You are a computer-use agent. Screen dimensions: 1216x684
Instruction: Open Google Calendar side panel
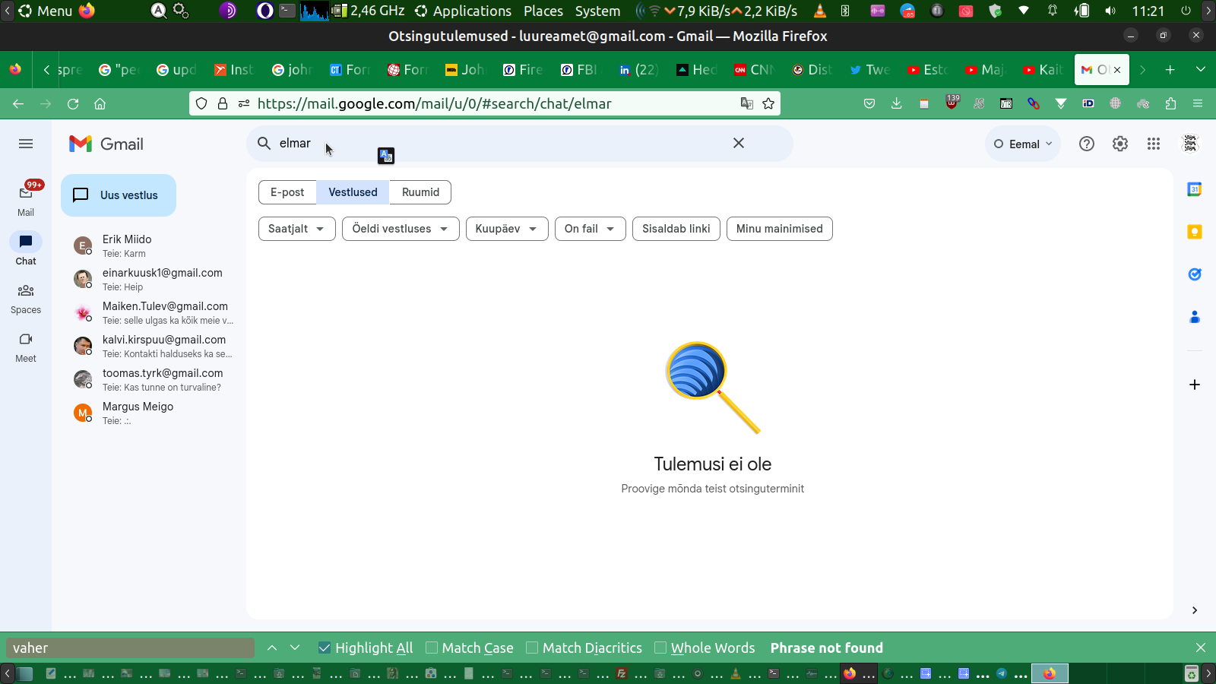pyautogui.click(x=1195, y=189)
